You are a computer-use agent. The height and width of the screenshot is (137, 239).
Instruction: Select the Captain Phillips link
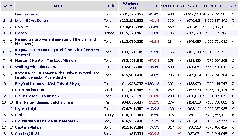[x=28, y=127]
